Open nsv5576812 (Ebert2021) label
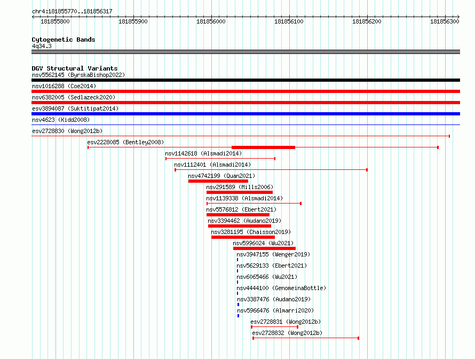The height and width of the screenshot is (359, 475). 241,209
